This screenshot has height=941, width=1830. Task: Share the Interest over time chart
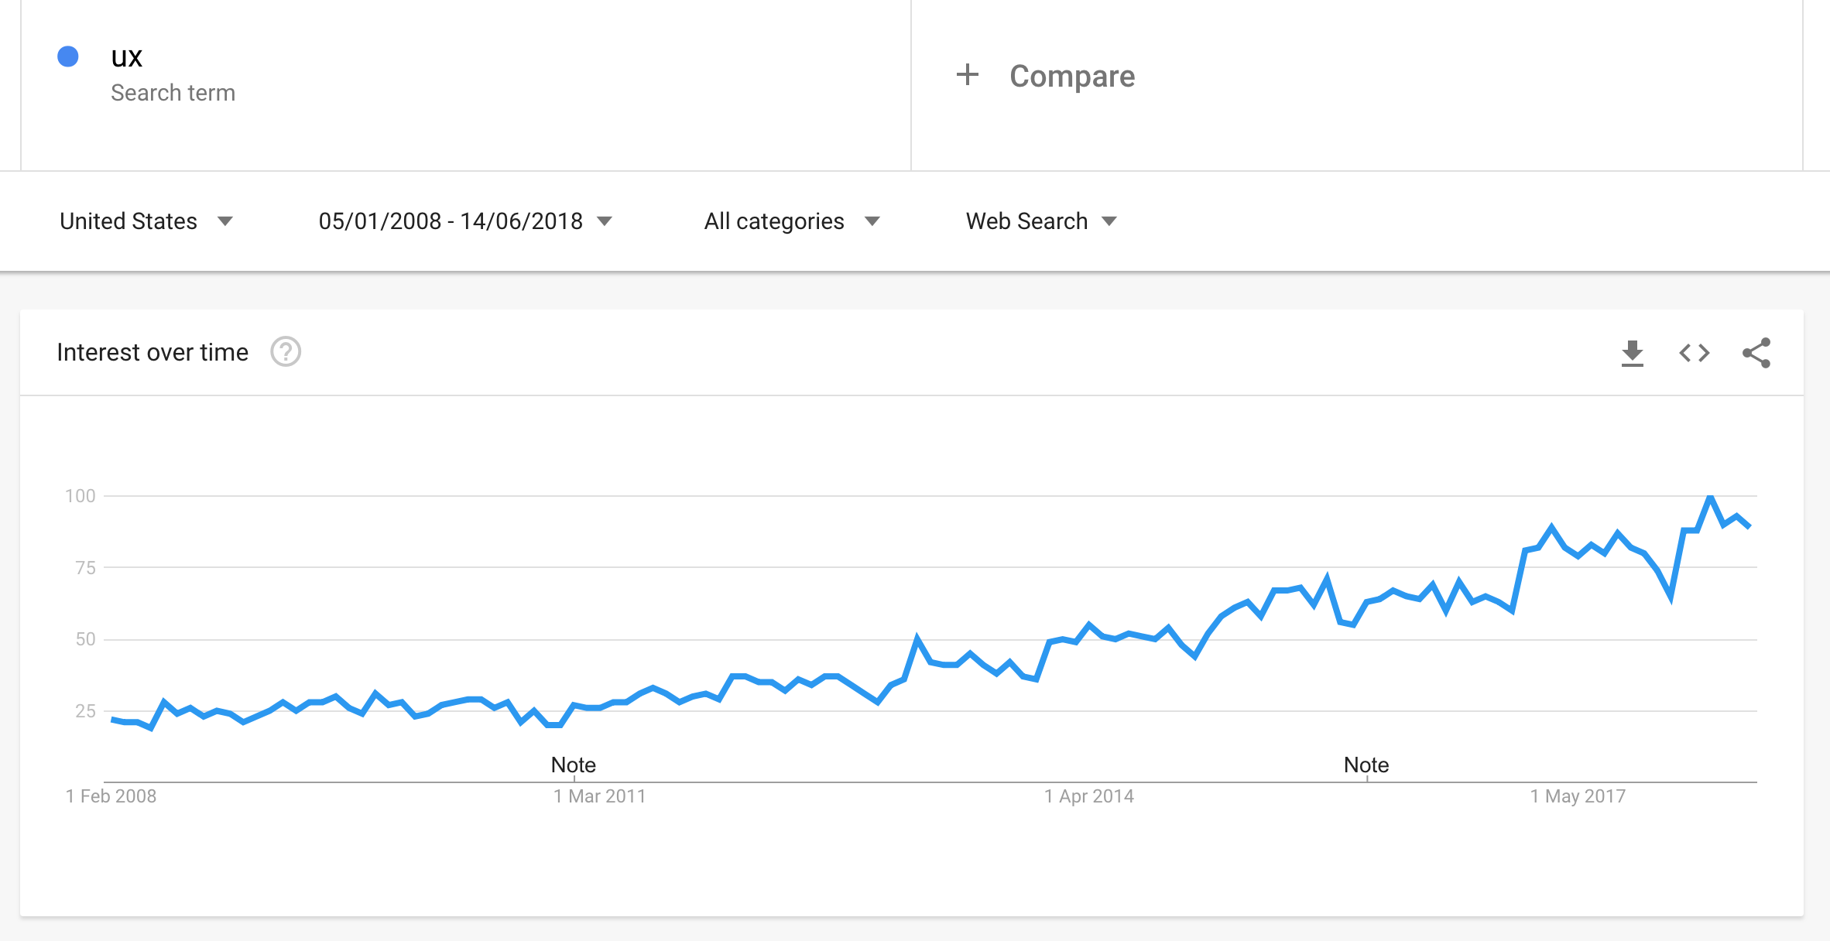1757,353
